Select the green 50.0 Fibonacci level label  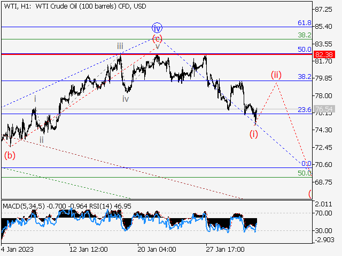coord(305,173)
